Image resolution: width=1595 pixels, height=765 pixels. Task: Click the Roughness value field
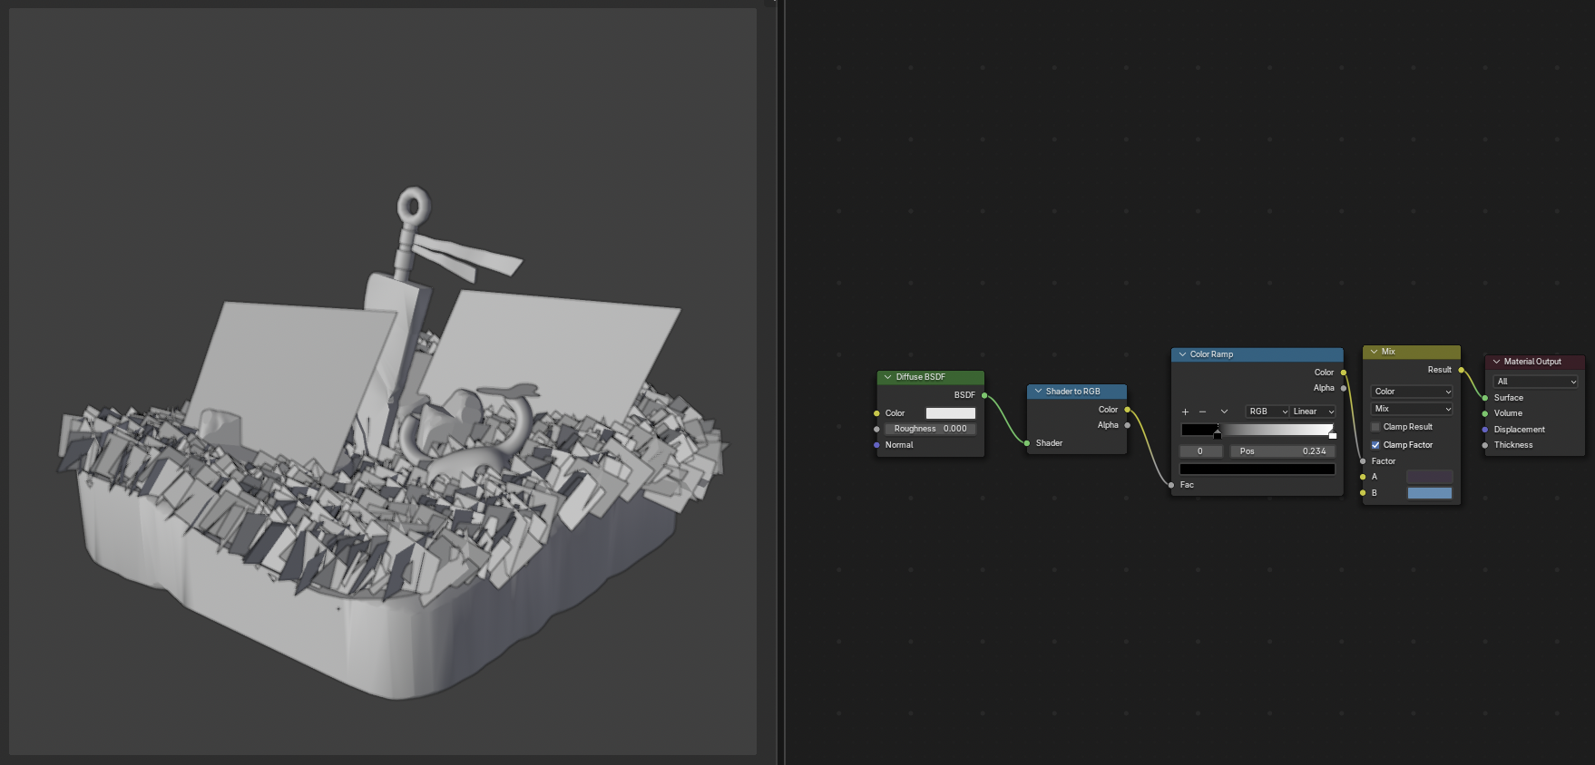tap(930, 429)
